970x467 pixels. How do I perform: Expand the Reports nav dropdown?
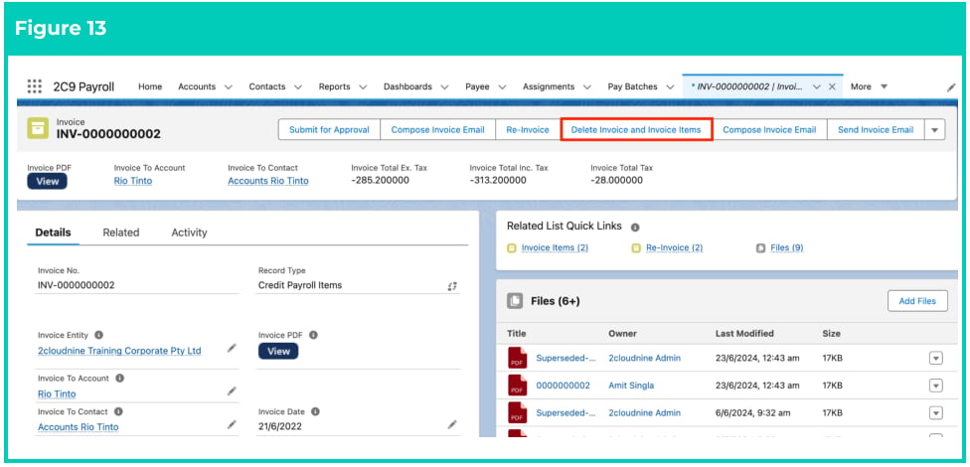coord(363,87)
